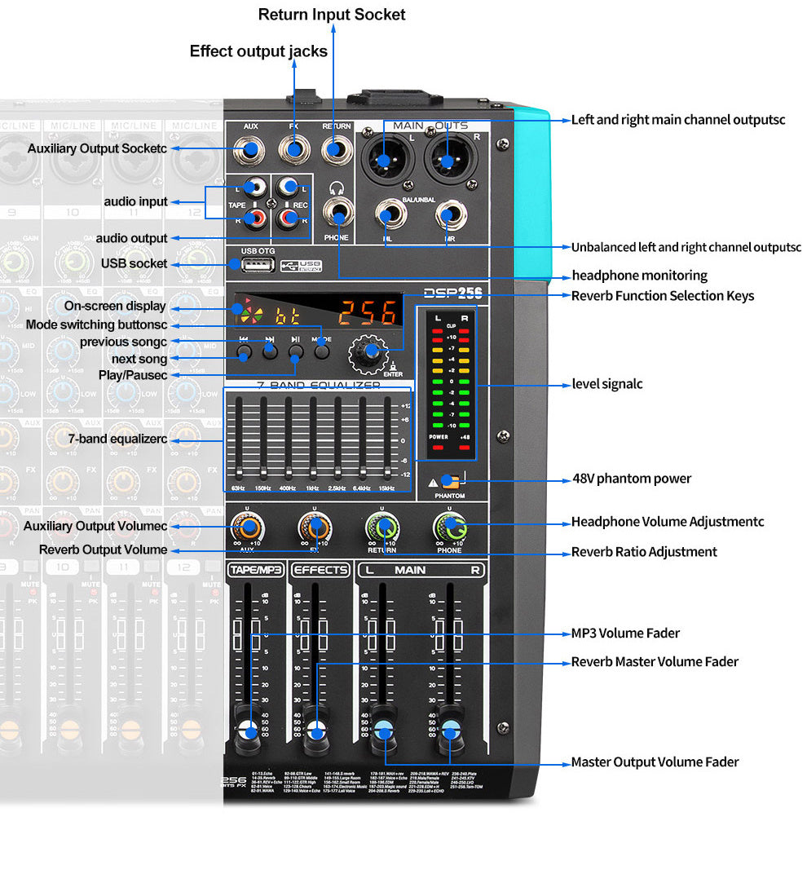Click the MR unbalanced output jack
807x892 pixels.
[x=451, y=214]
